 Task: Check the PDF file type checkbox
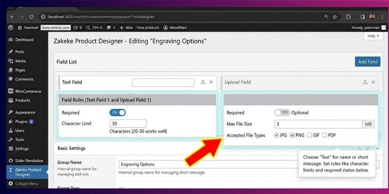(324, 135)
